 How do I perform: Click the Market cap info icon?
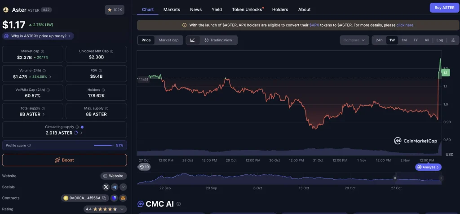[x=42, y=51]
